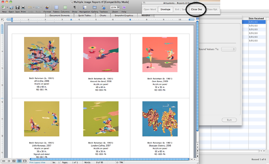Toggle the TRK track changes indicator
The image size is (269, 164).
click(121, 162)
